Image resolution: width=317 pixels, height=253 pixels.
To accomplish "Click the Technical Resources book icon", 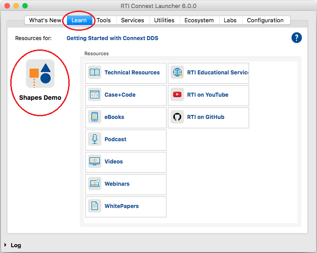I will (95, 72).
